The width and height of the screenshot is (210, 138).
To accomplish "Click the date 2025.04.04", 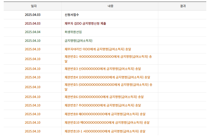I will coord(33,32).
